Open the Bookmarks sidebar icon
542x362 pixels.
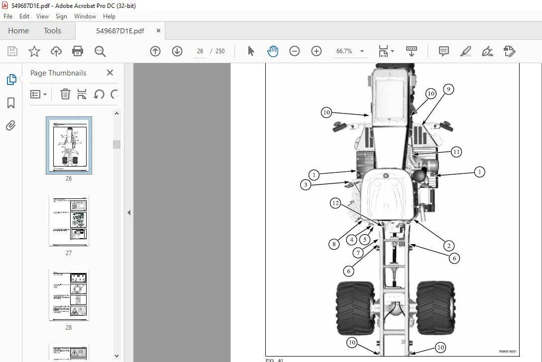coord(11,102)
